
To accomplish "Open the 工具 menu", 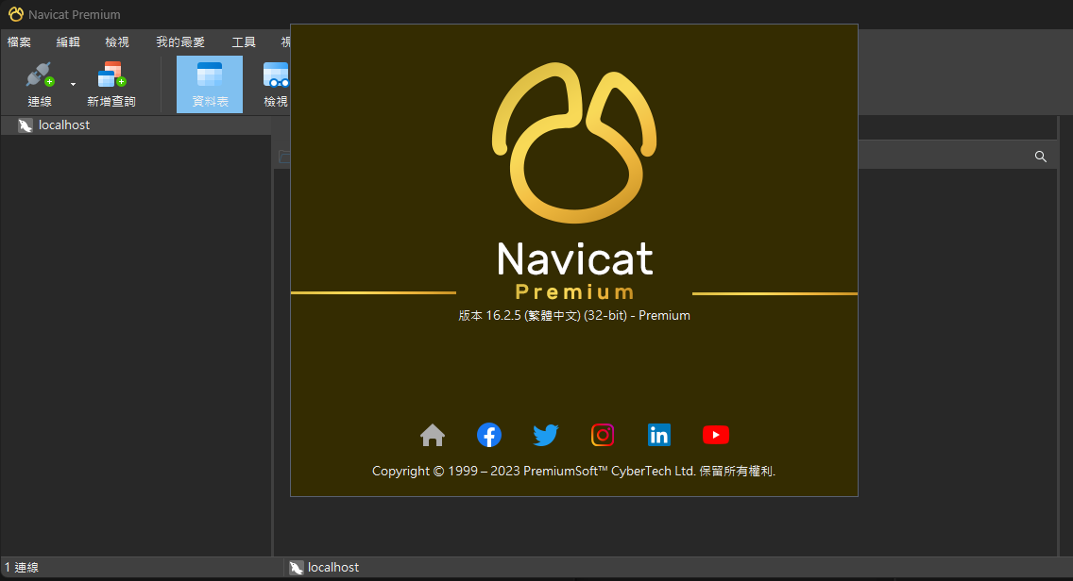I will click(244, 41).
